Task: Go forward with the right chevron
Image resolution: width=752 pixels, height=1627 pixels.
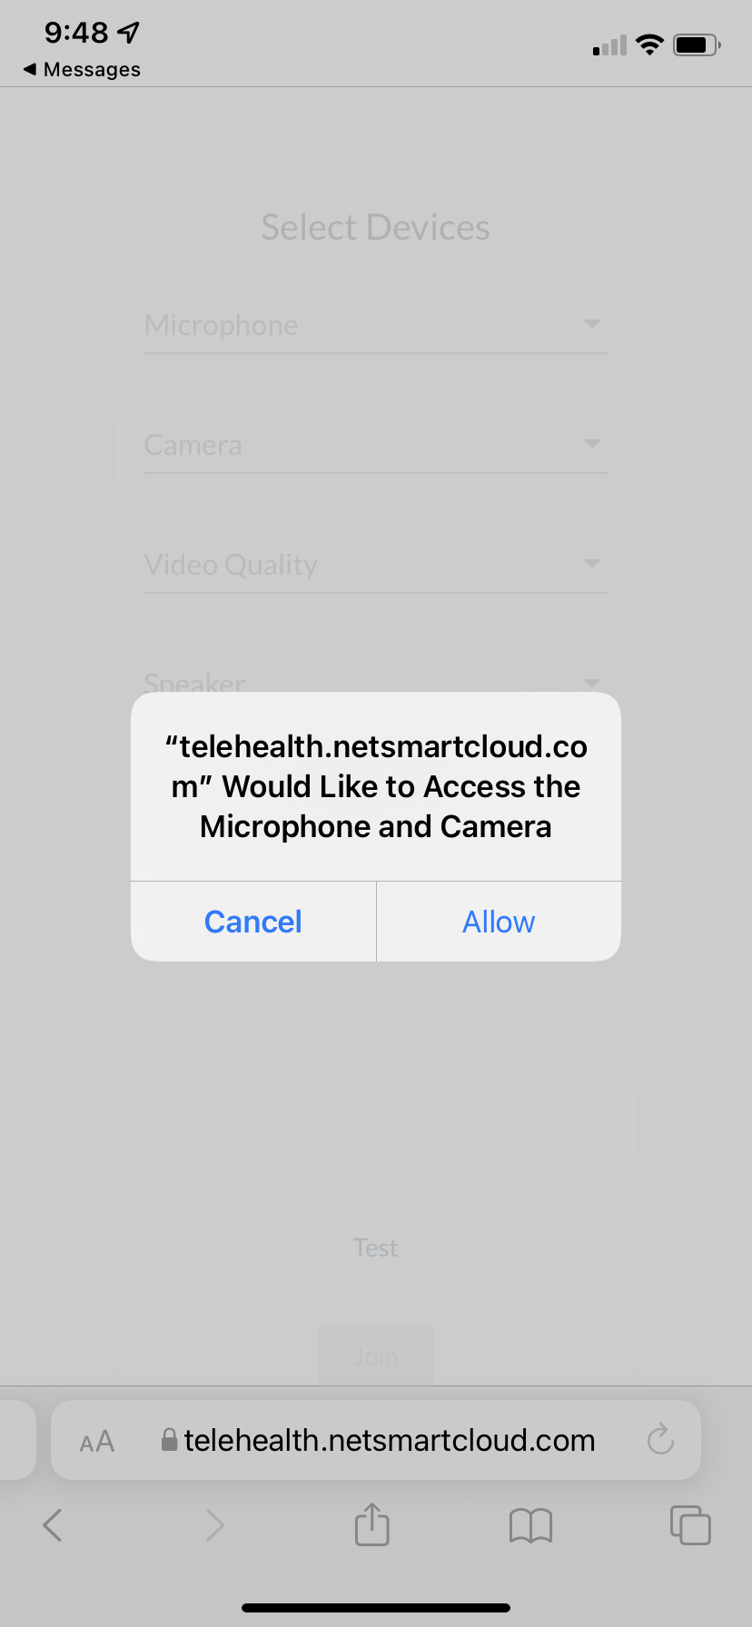Action: tap(214, 1525)
